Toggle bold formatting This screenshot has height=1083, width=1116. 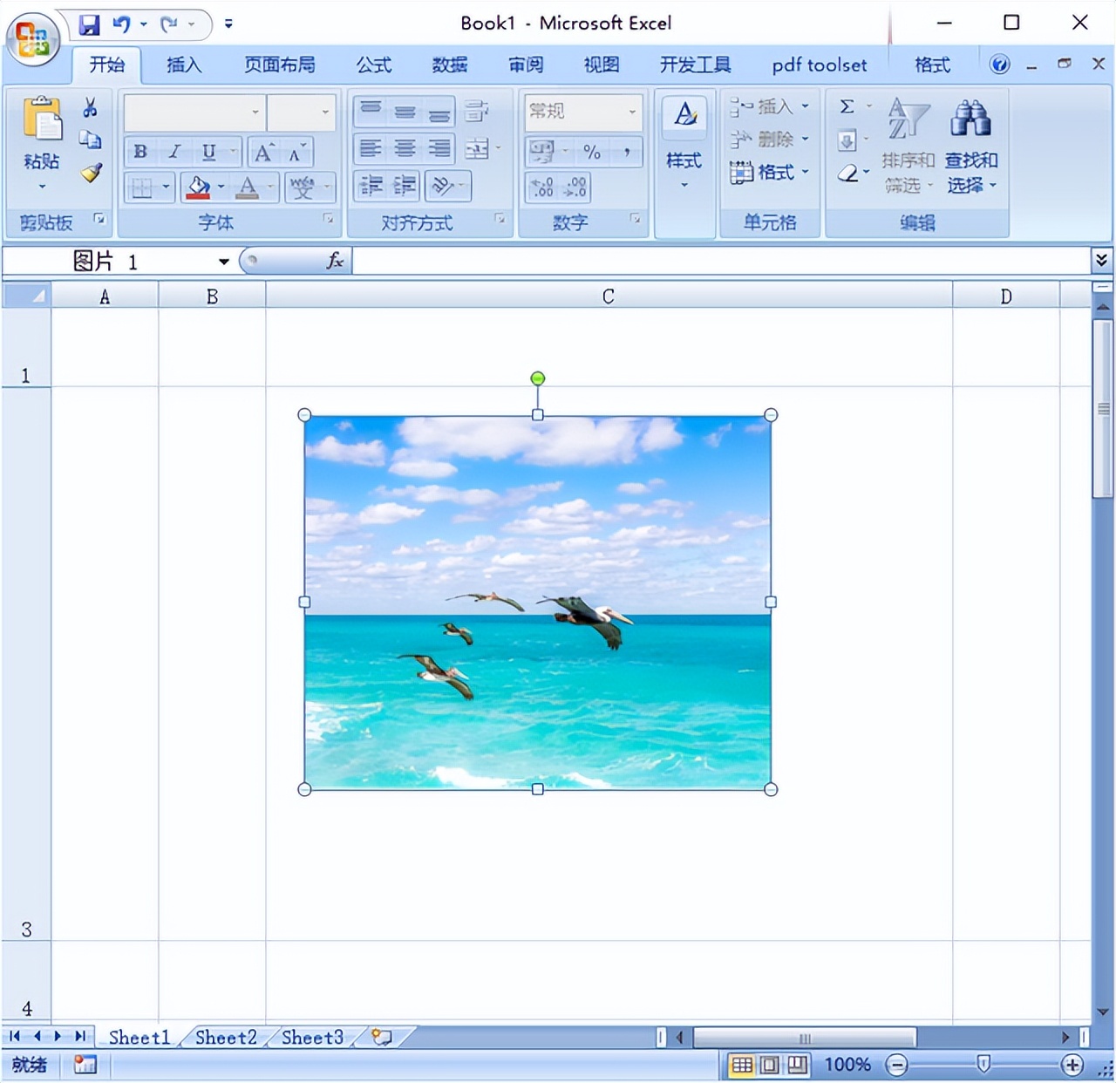(x=140, y=152)
